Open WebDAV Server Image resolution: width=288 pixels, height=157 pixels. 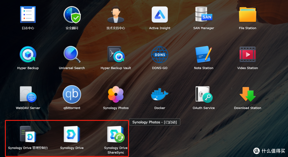click(28, 94)
